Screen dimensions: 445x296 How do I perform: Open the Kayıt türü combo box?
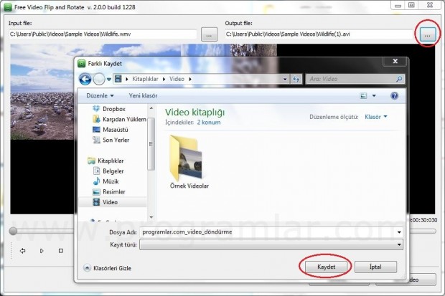coord(271,244)
